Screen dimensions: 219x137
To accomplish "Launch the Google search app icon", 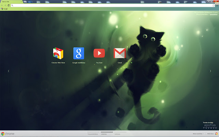I will coord(79,53).
